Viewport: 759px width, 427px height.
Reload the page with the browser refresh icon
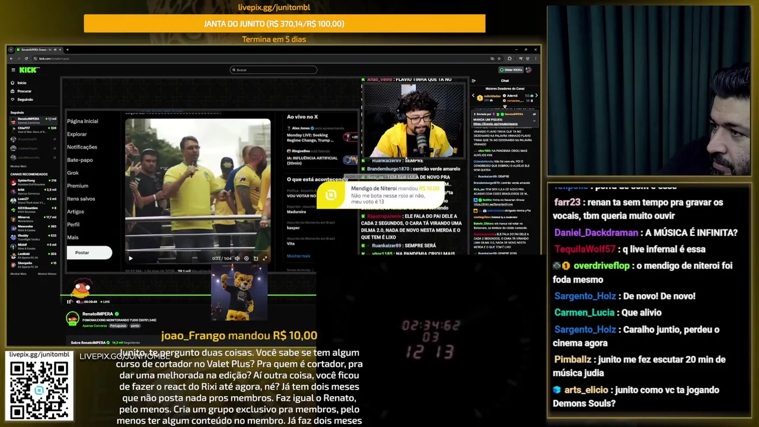[x=26, y=59]
